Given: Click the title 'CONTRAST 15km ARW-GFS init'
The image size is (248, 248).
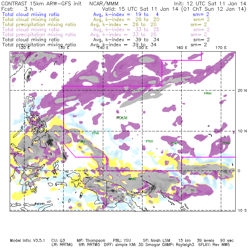Looking at the screenshot, I should tap(42, 3).
